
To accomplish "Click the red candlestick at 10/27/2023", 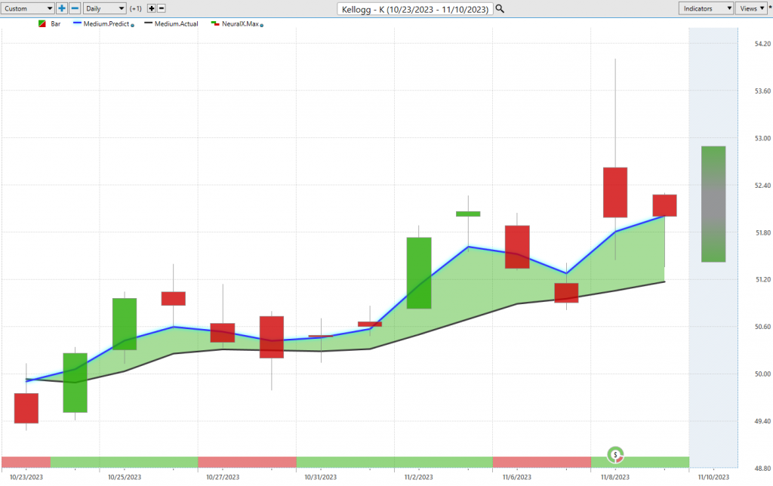I will [x=223, y=333].
